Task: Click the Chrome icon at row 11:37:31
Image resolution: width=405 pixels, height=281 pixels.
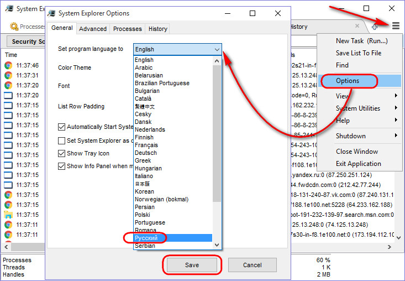Action: point(8,75)
